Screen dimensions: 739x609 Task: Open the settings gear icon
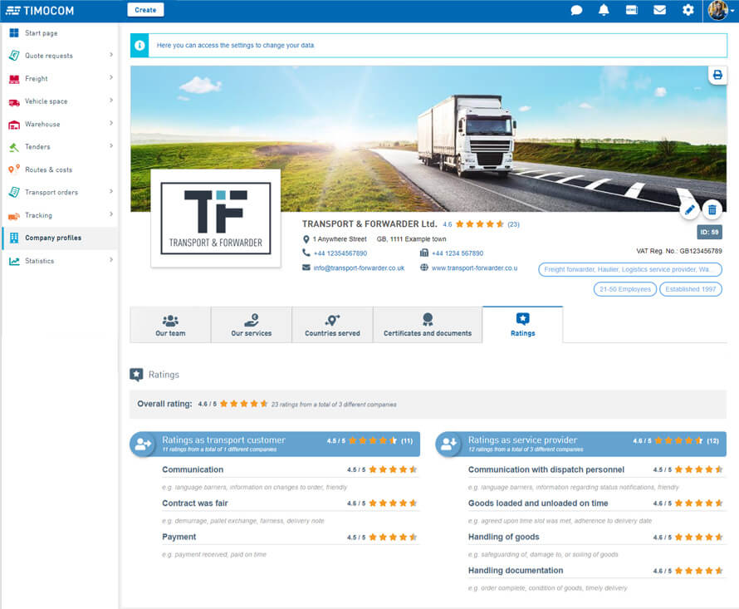[688, 10]
